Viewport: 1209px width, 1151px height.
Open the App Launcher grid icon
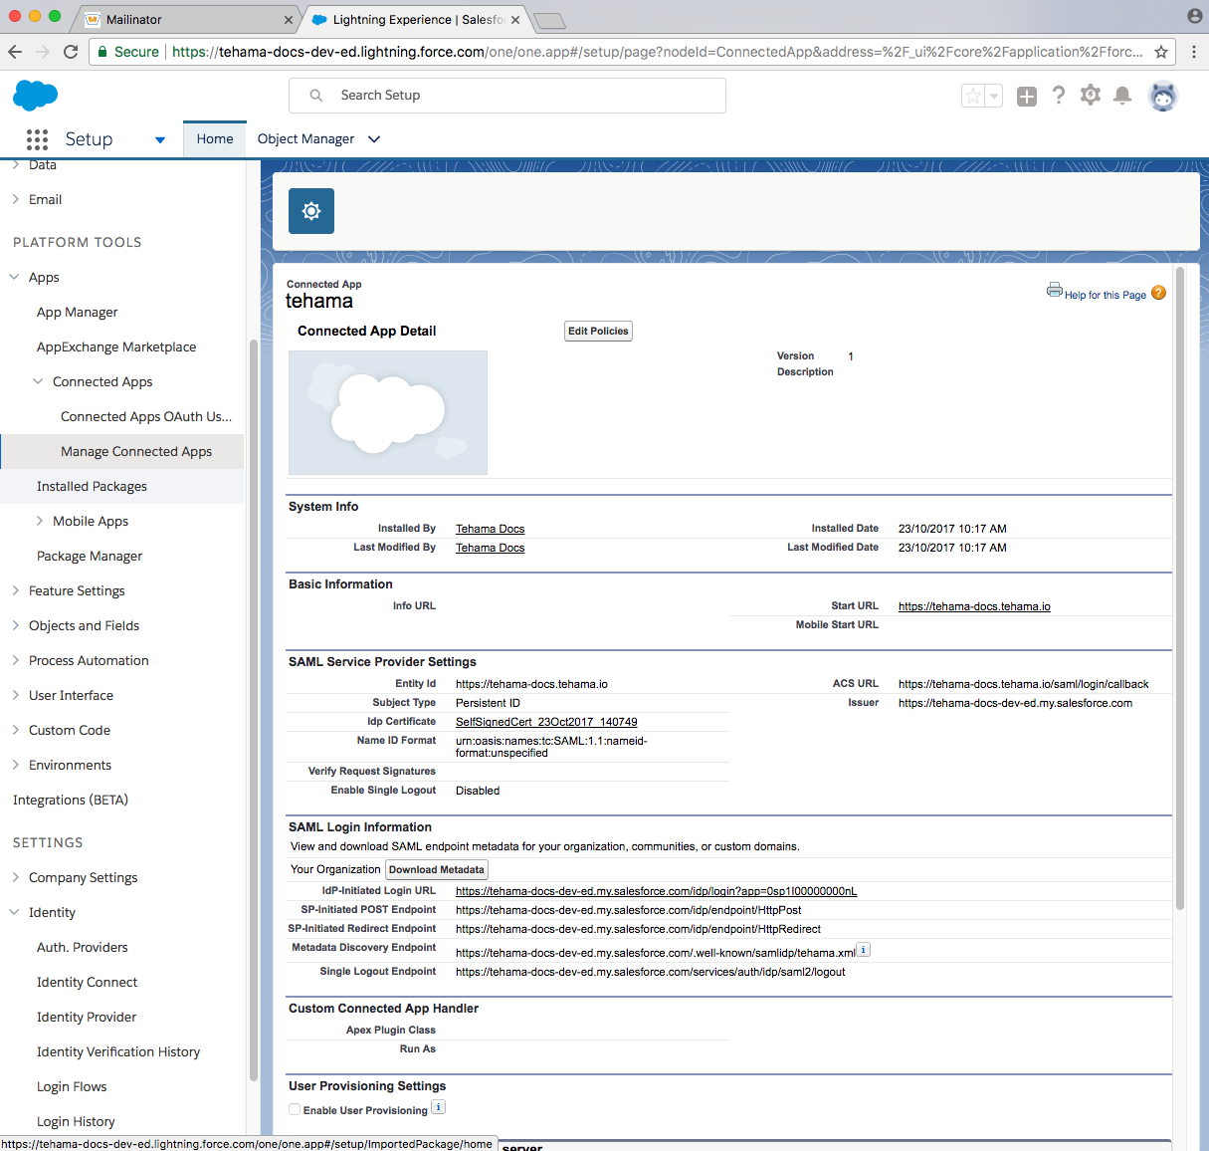[37, 139]
